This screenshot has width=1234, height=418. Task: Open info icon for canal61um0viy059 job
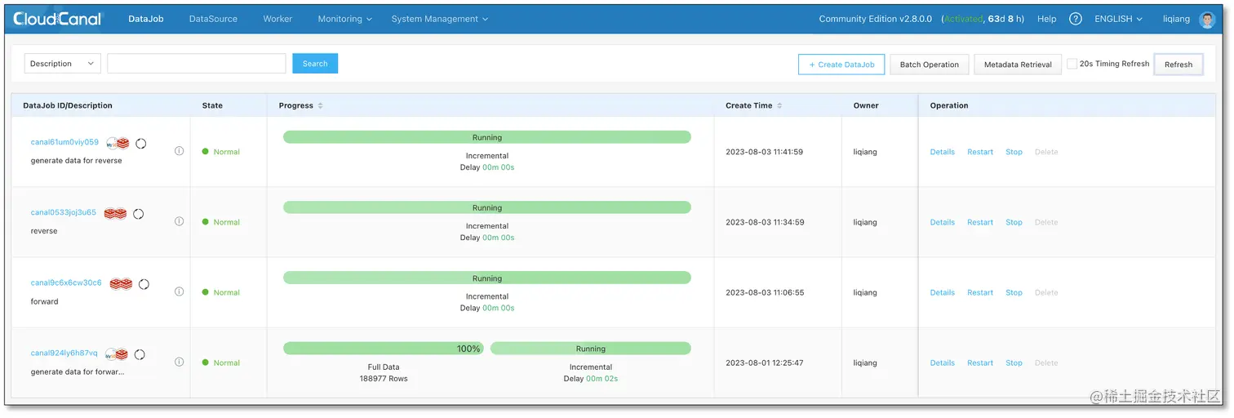pos(179,151)
